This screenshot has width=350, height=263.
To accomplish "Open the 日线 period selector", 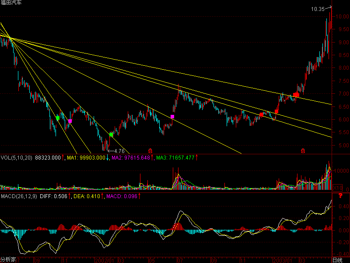I will [x=337, y=259].
